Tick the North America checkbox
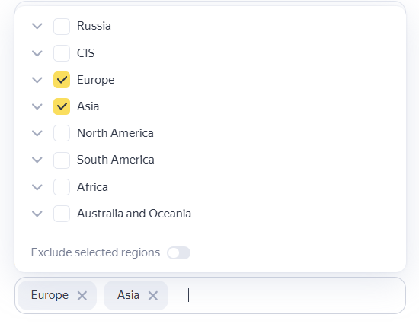The height and width of the screenshot is (327, 419). 62,133
